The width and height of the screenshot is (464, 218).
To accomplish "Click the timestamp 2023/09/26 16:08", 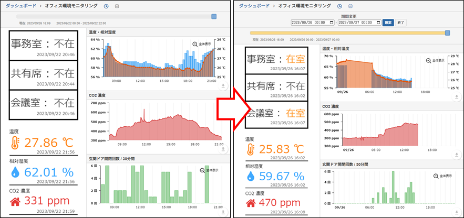I will (x=288, y=212).
